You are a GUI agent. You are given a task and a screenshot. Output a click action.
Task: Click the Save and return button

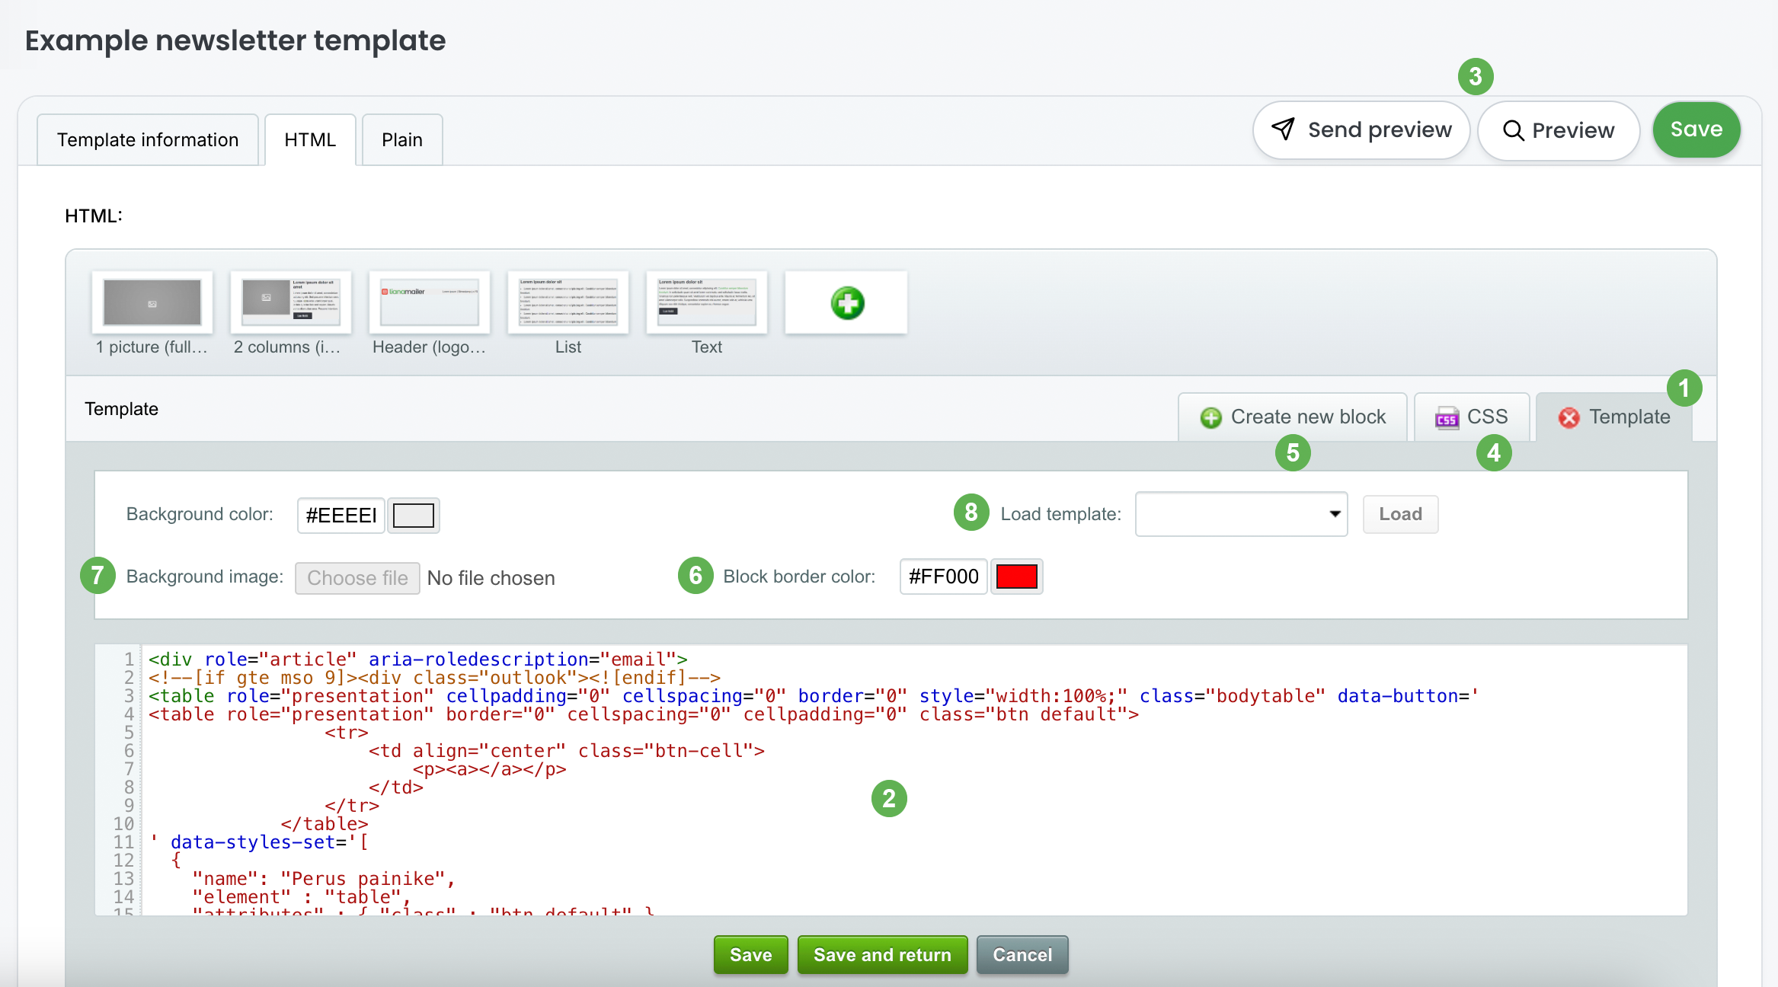coord(882,955)
